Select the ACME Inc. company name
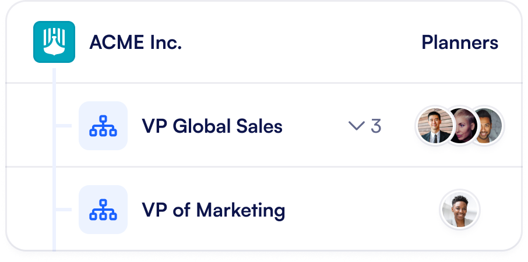The width and height of the screenshot is (528, 262). coord(135,43)
